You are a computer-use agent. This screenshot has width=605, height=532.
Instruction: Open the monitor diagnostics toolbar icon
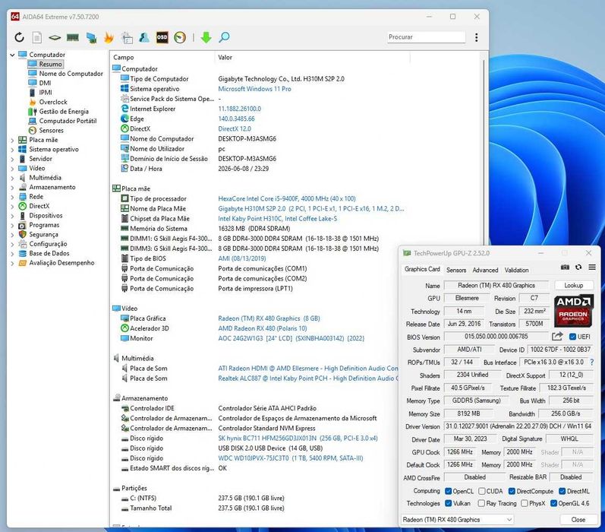[127, 37]
